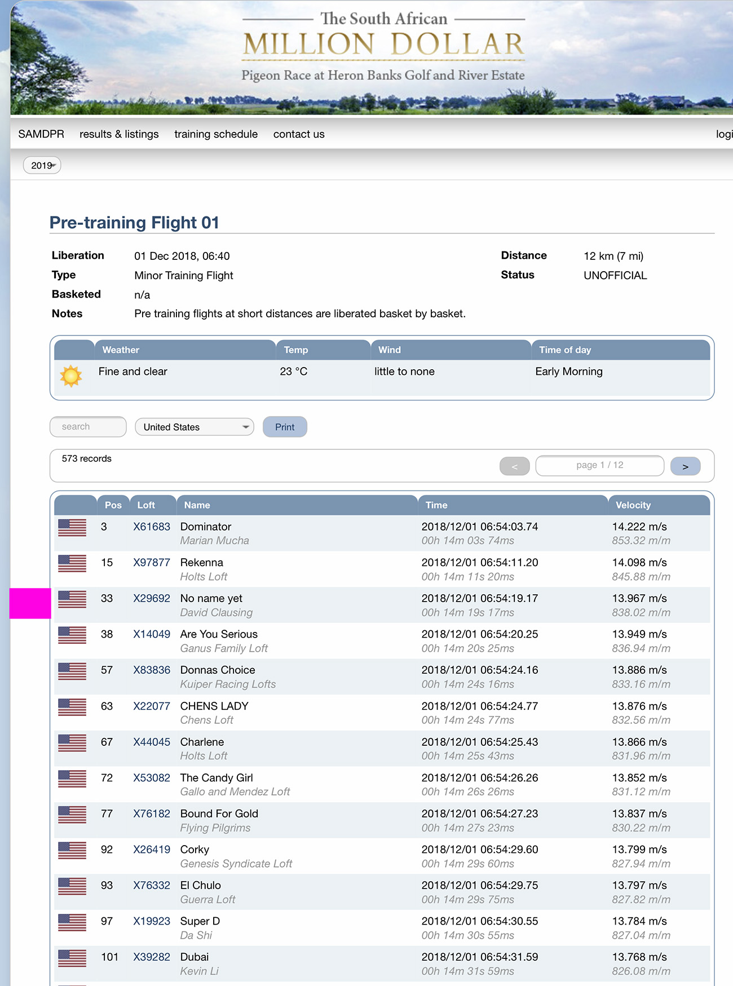This screenshot has height=986, width=733.
Task: Open loft link X61683
Action: point(152,527)
